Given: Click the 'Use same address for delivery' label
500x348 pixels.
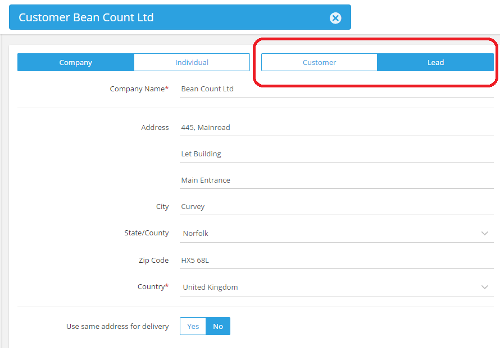Looking at the screenshot, I should [117, 326].
